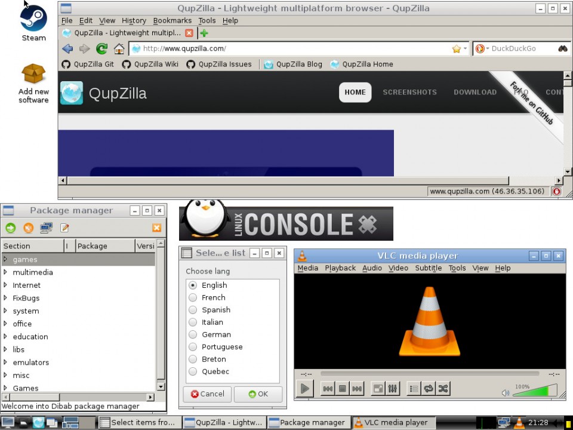Expand the games section (lowercase) in Package manager

coord(5,259)
